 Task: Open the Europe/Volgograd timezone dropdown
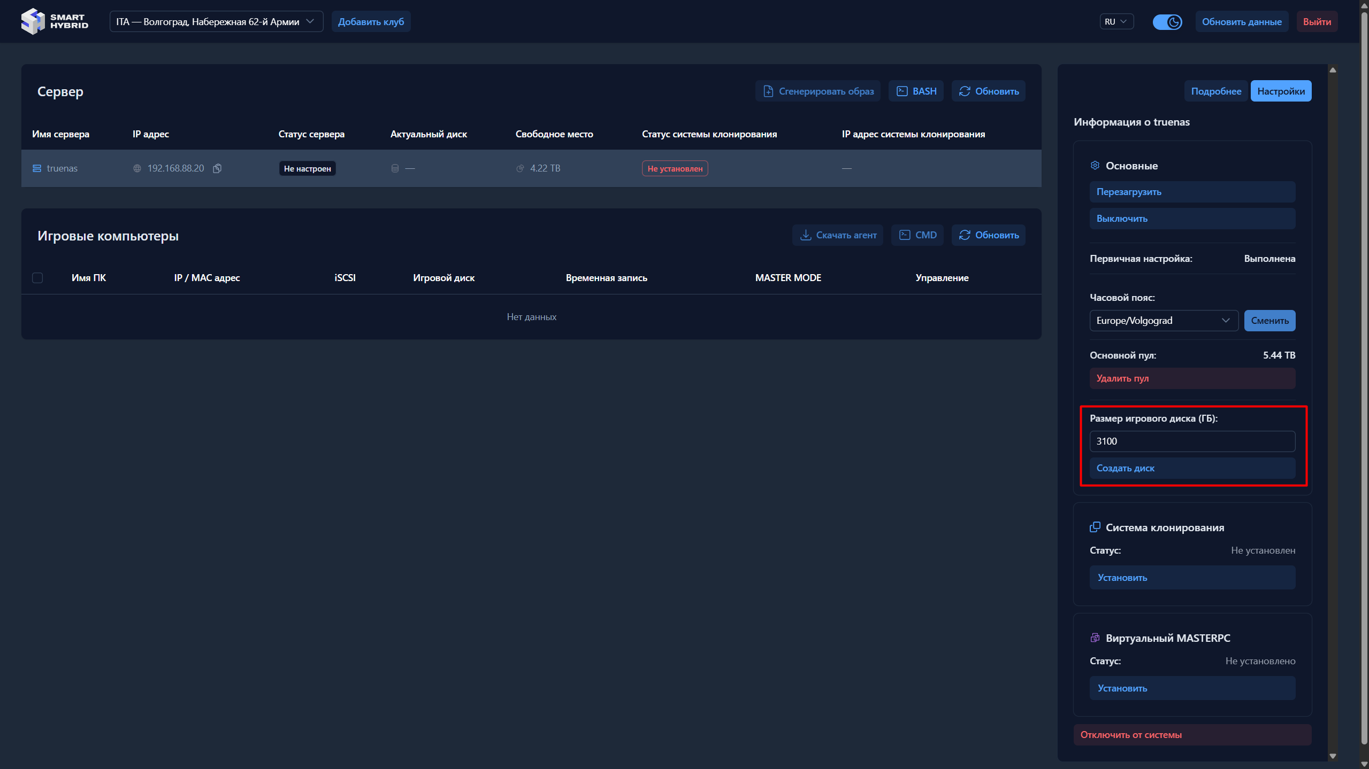coord(1163,321)
